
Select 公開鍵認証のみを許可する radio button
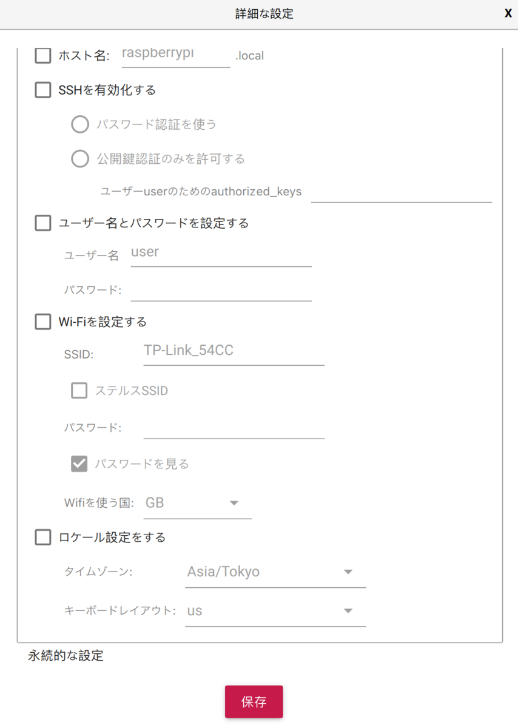click(80, 159)
